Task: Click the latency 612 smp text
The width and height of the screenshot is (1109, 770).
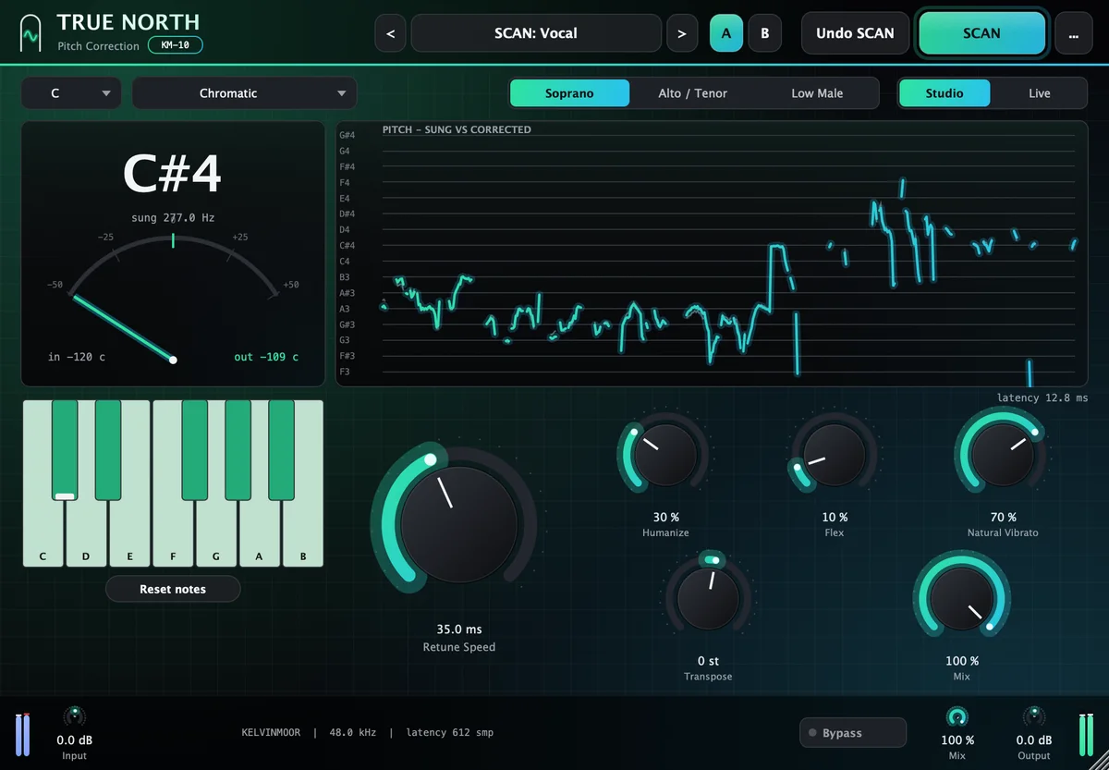Action: pos(449,733)
